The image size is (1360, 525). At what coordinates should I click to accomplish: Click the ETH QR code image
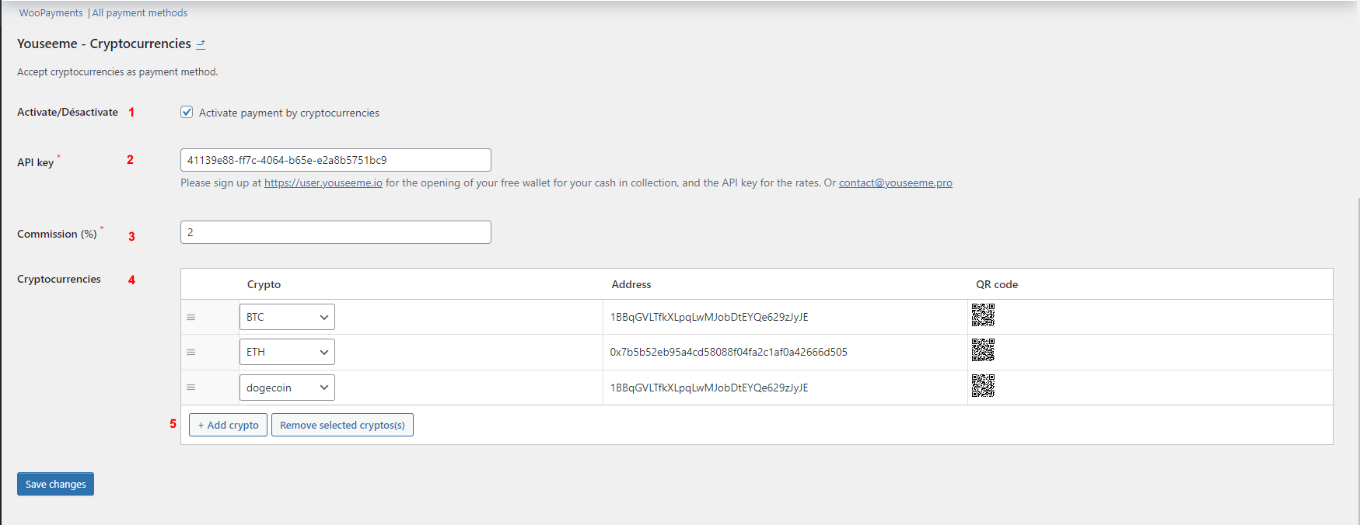983,350
